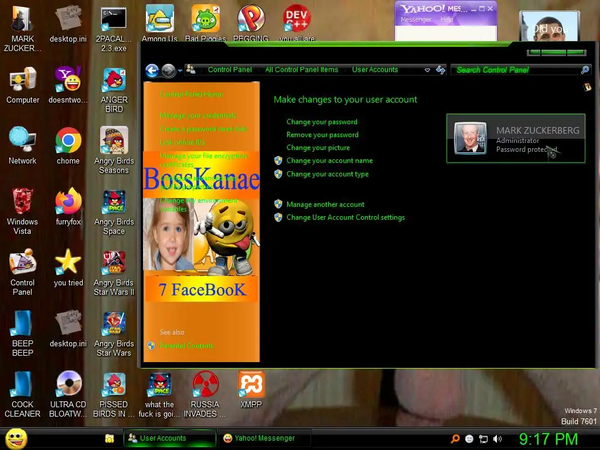Select Control Panel breadcrumb in the address bar
The image size is (600, 450).
point(230,70)
